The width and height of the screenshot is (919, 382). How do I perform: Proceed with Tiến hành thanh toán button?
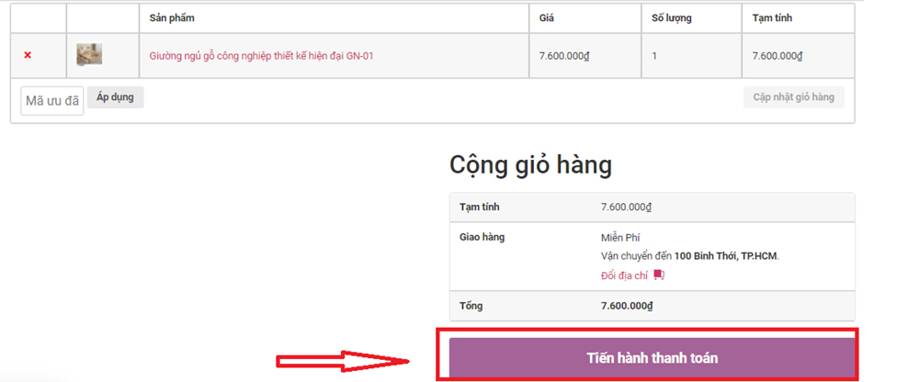click(652, 358)
